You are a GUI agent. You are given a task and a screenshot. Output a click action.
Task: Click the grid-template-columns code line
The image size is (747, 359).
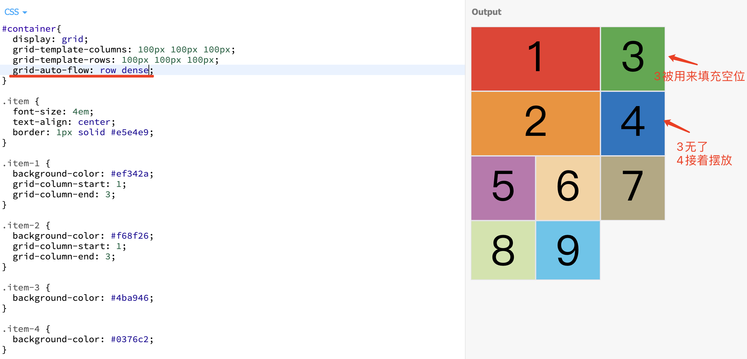(x=123, y=49)
